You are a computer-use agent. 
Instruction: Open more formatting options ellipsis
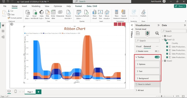(x=157, y=46)
